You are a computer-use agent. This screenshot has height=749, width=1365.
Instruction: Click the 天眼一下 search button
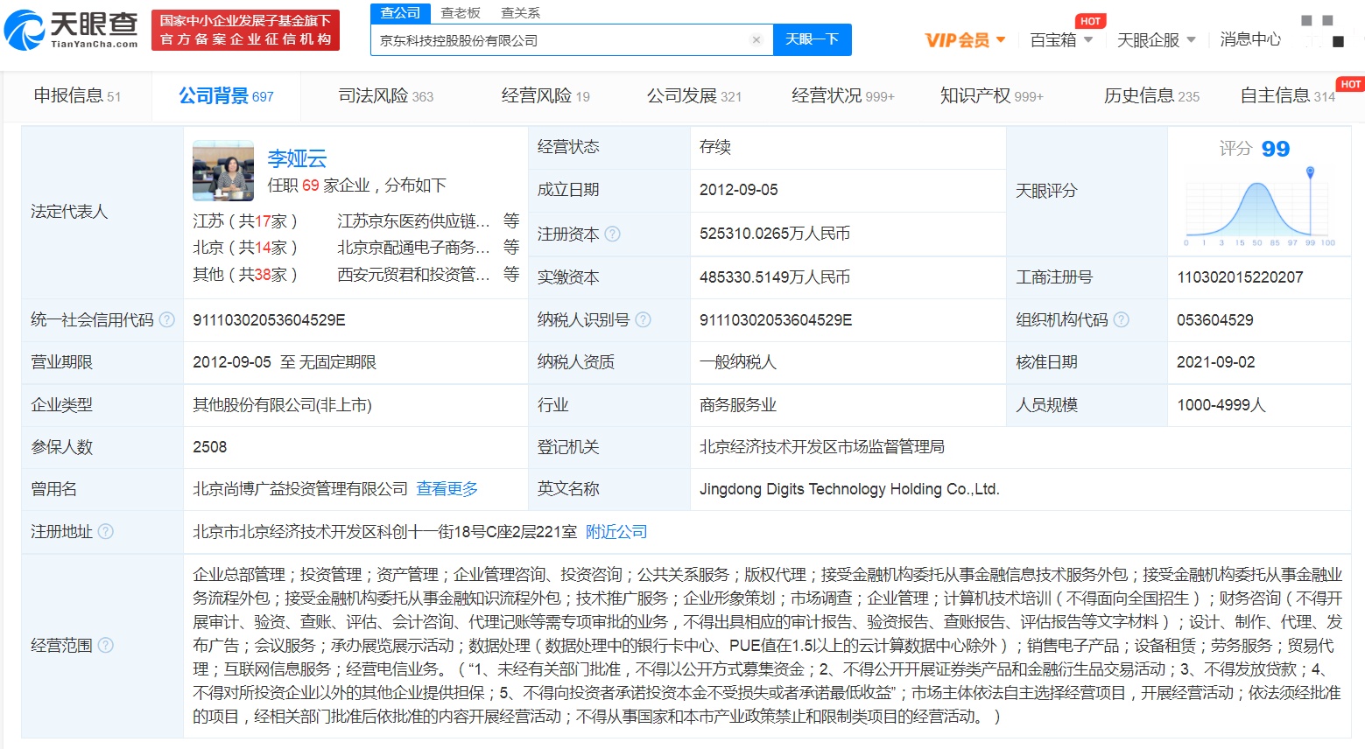[812, 39]
